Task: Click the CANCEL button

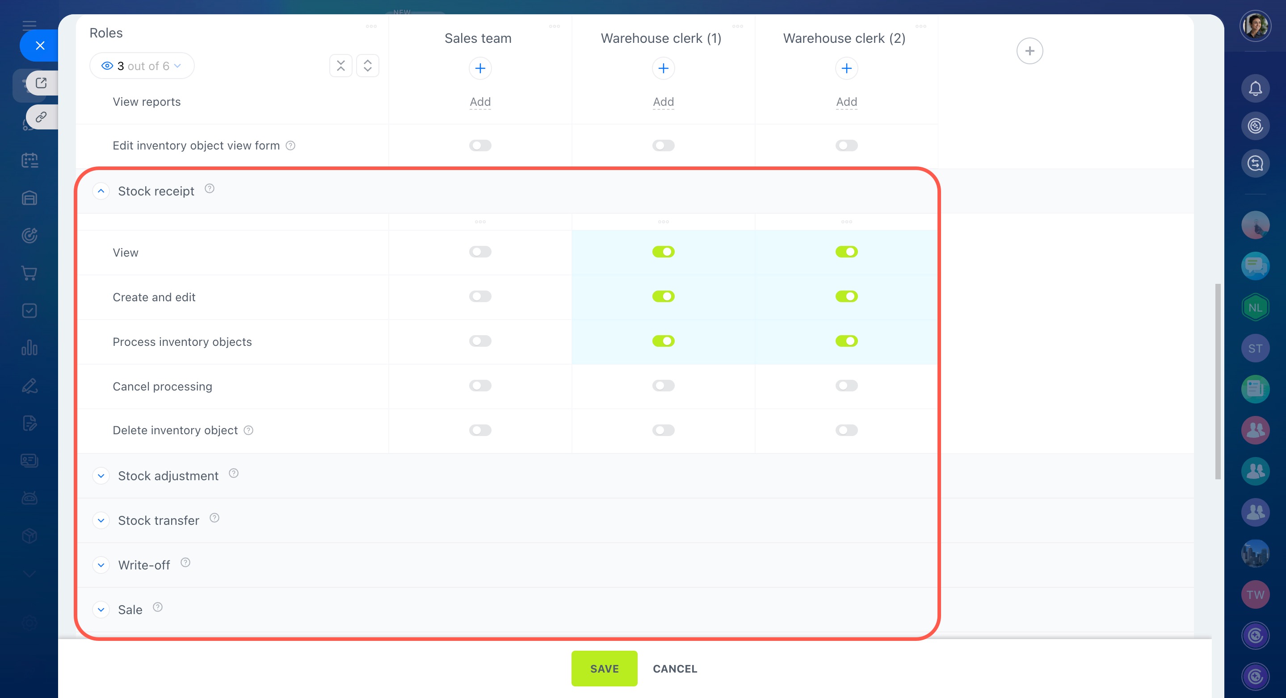Action: click(674, 668)
